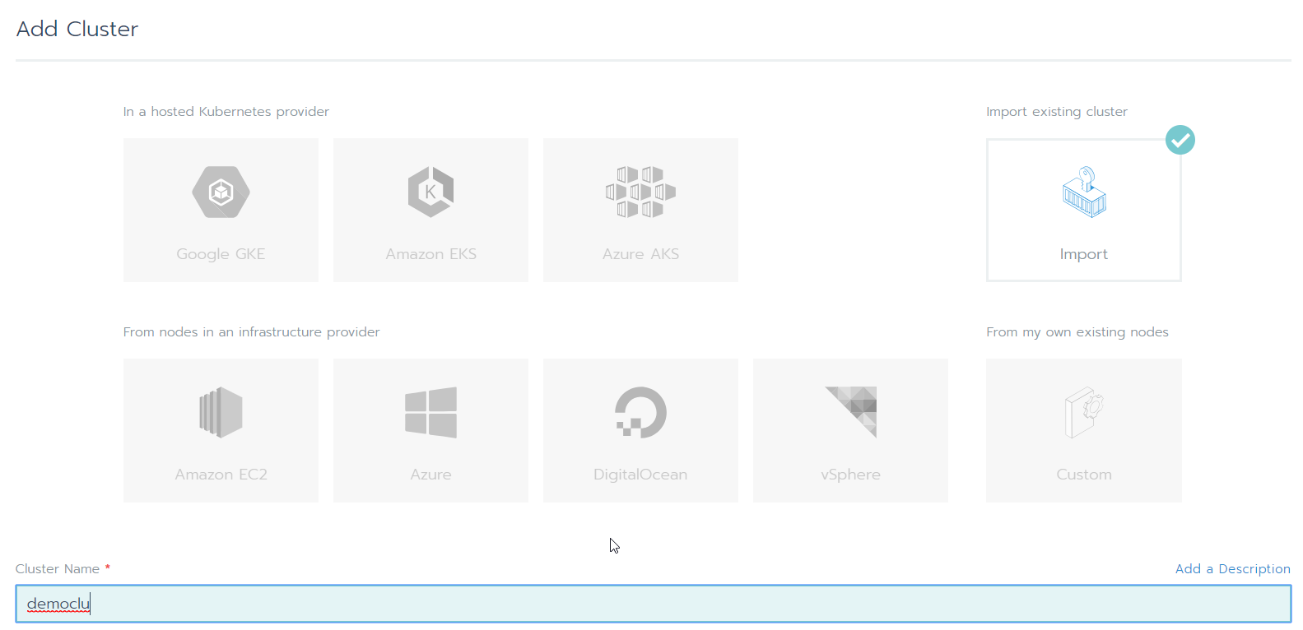The width and height of the screenshot is (1303, 630).
Task: Click the Import container icon
Action: click(x=1084, y=192)
